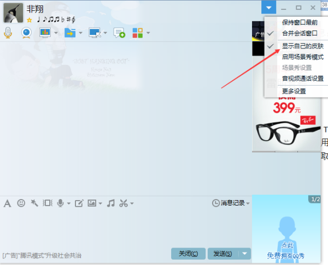
Task: Uncheck the 显示自己的皮肤 option
Action: pos(302,46)
